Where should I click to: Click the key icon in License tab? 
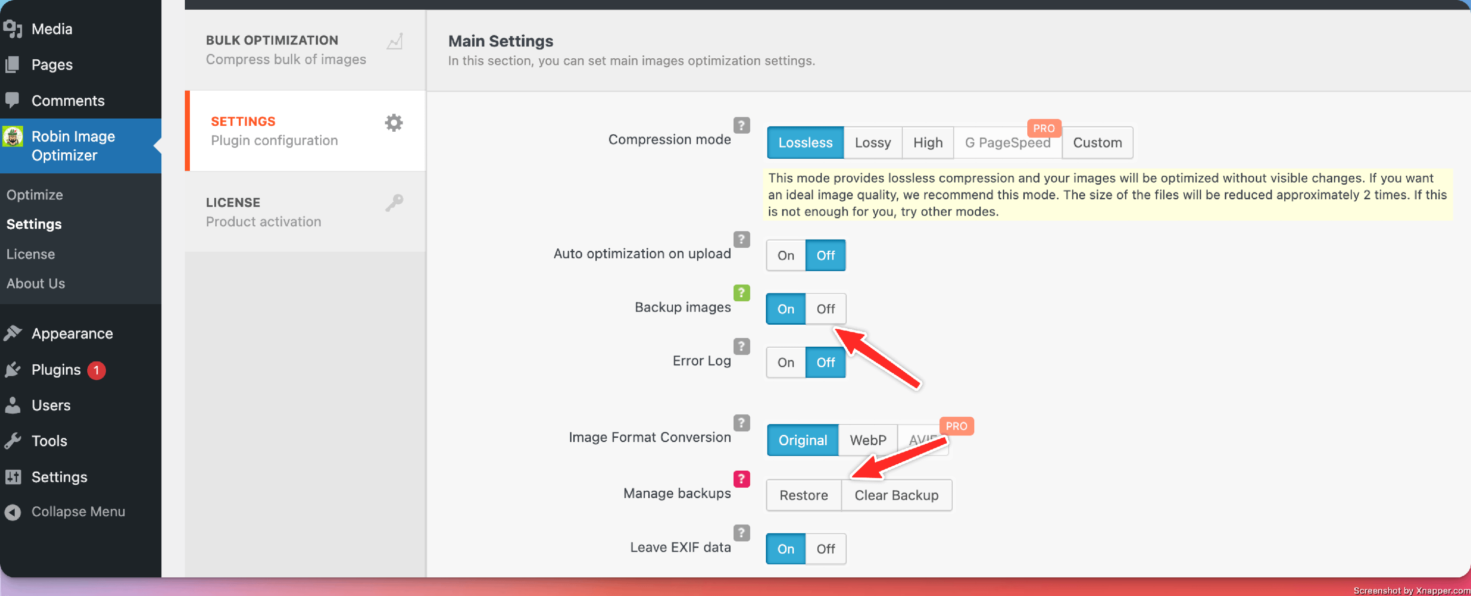click(393, 203)
